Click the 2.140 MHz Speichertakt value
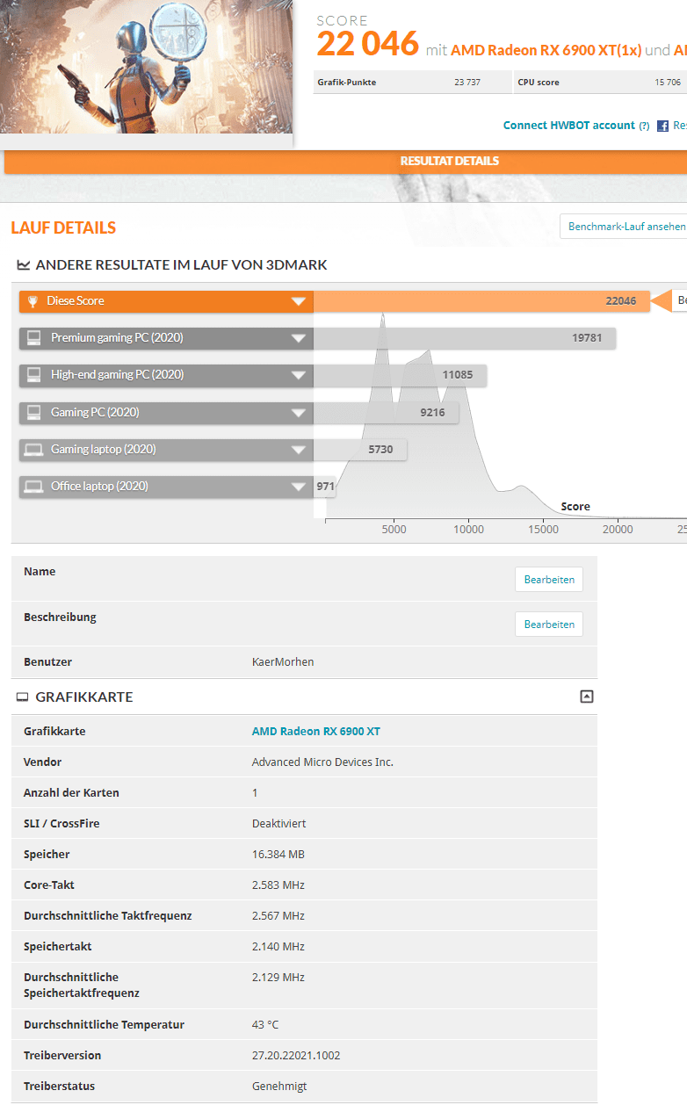Image resolution: width=687 pixels, height=1105 pixels. coord(278,947)
